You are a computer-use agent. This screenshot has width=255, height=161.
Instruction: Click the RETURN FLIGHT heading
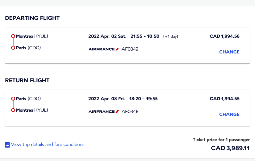pyautogui.click(x=27, y=80)
